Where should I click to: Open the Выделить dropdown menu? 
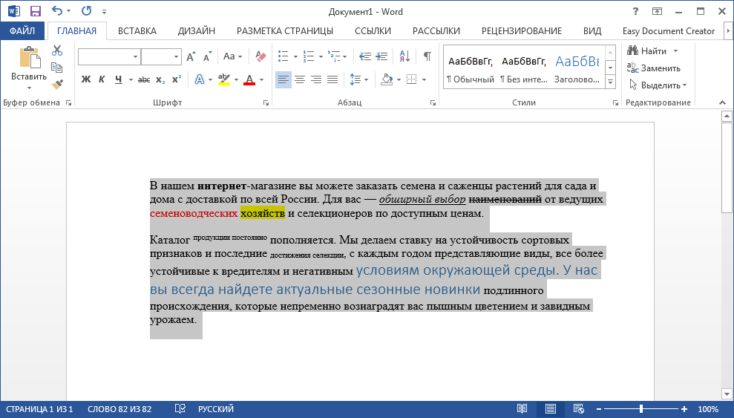tap(657, 85)
